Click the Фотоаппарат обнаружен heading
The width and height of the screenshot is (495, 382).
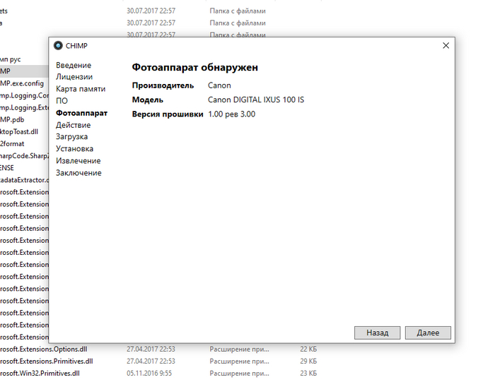[x=194, y=67]
